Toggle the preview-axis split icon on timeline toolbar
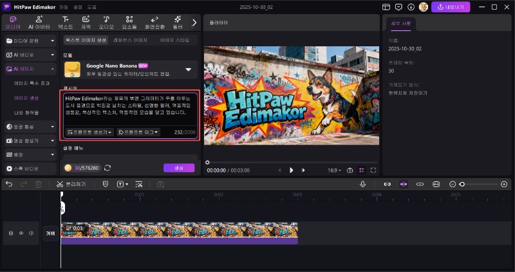515x272 pixels. 420,185
